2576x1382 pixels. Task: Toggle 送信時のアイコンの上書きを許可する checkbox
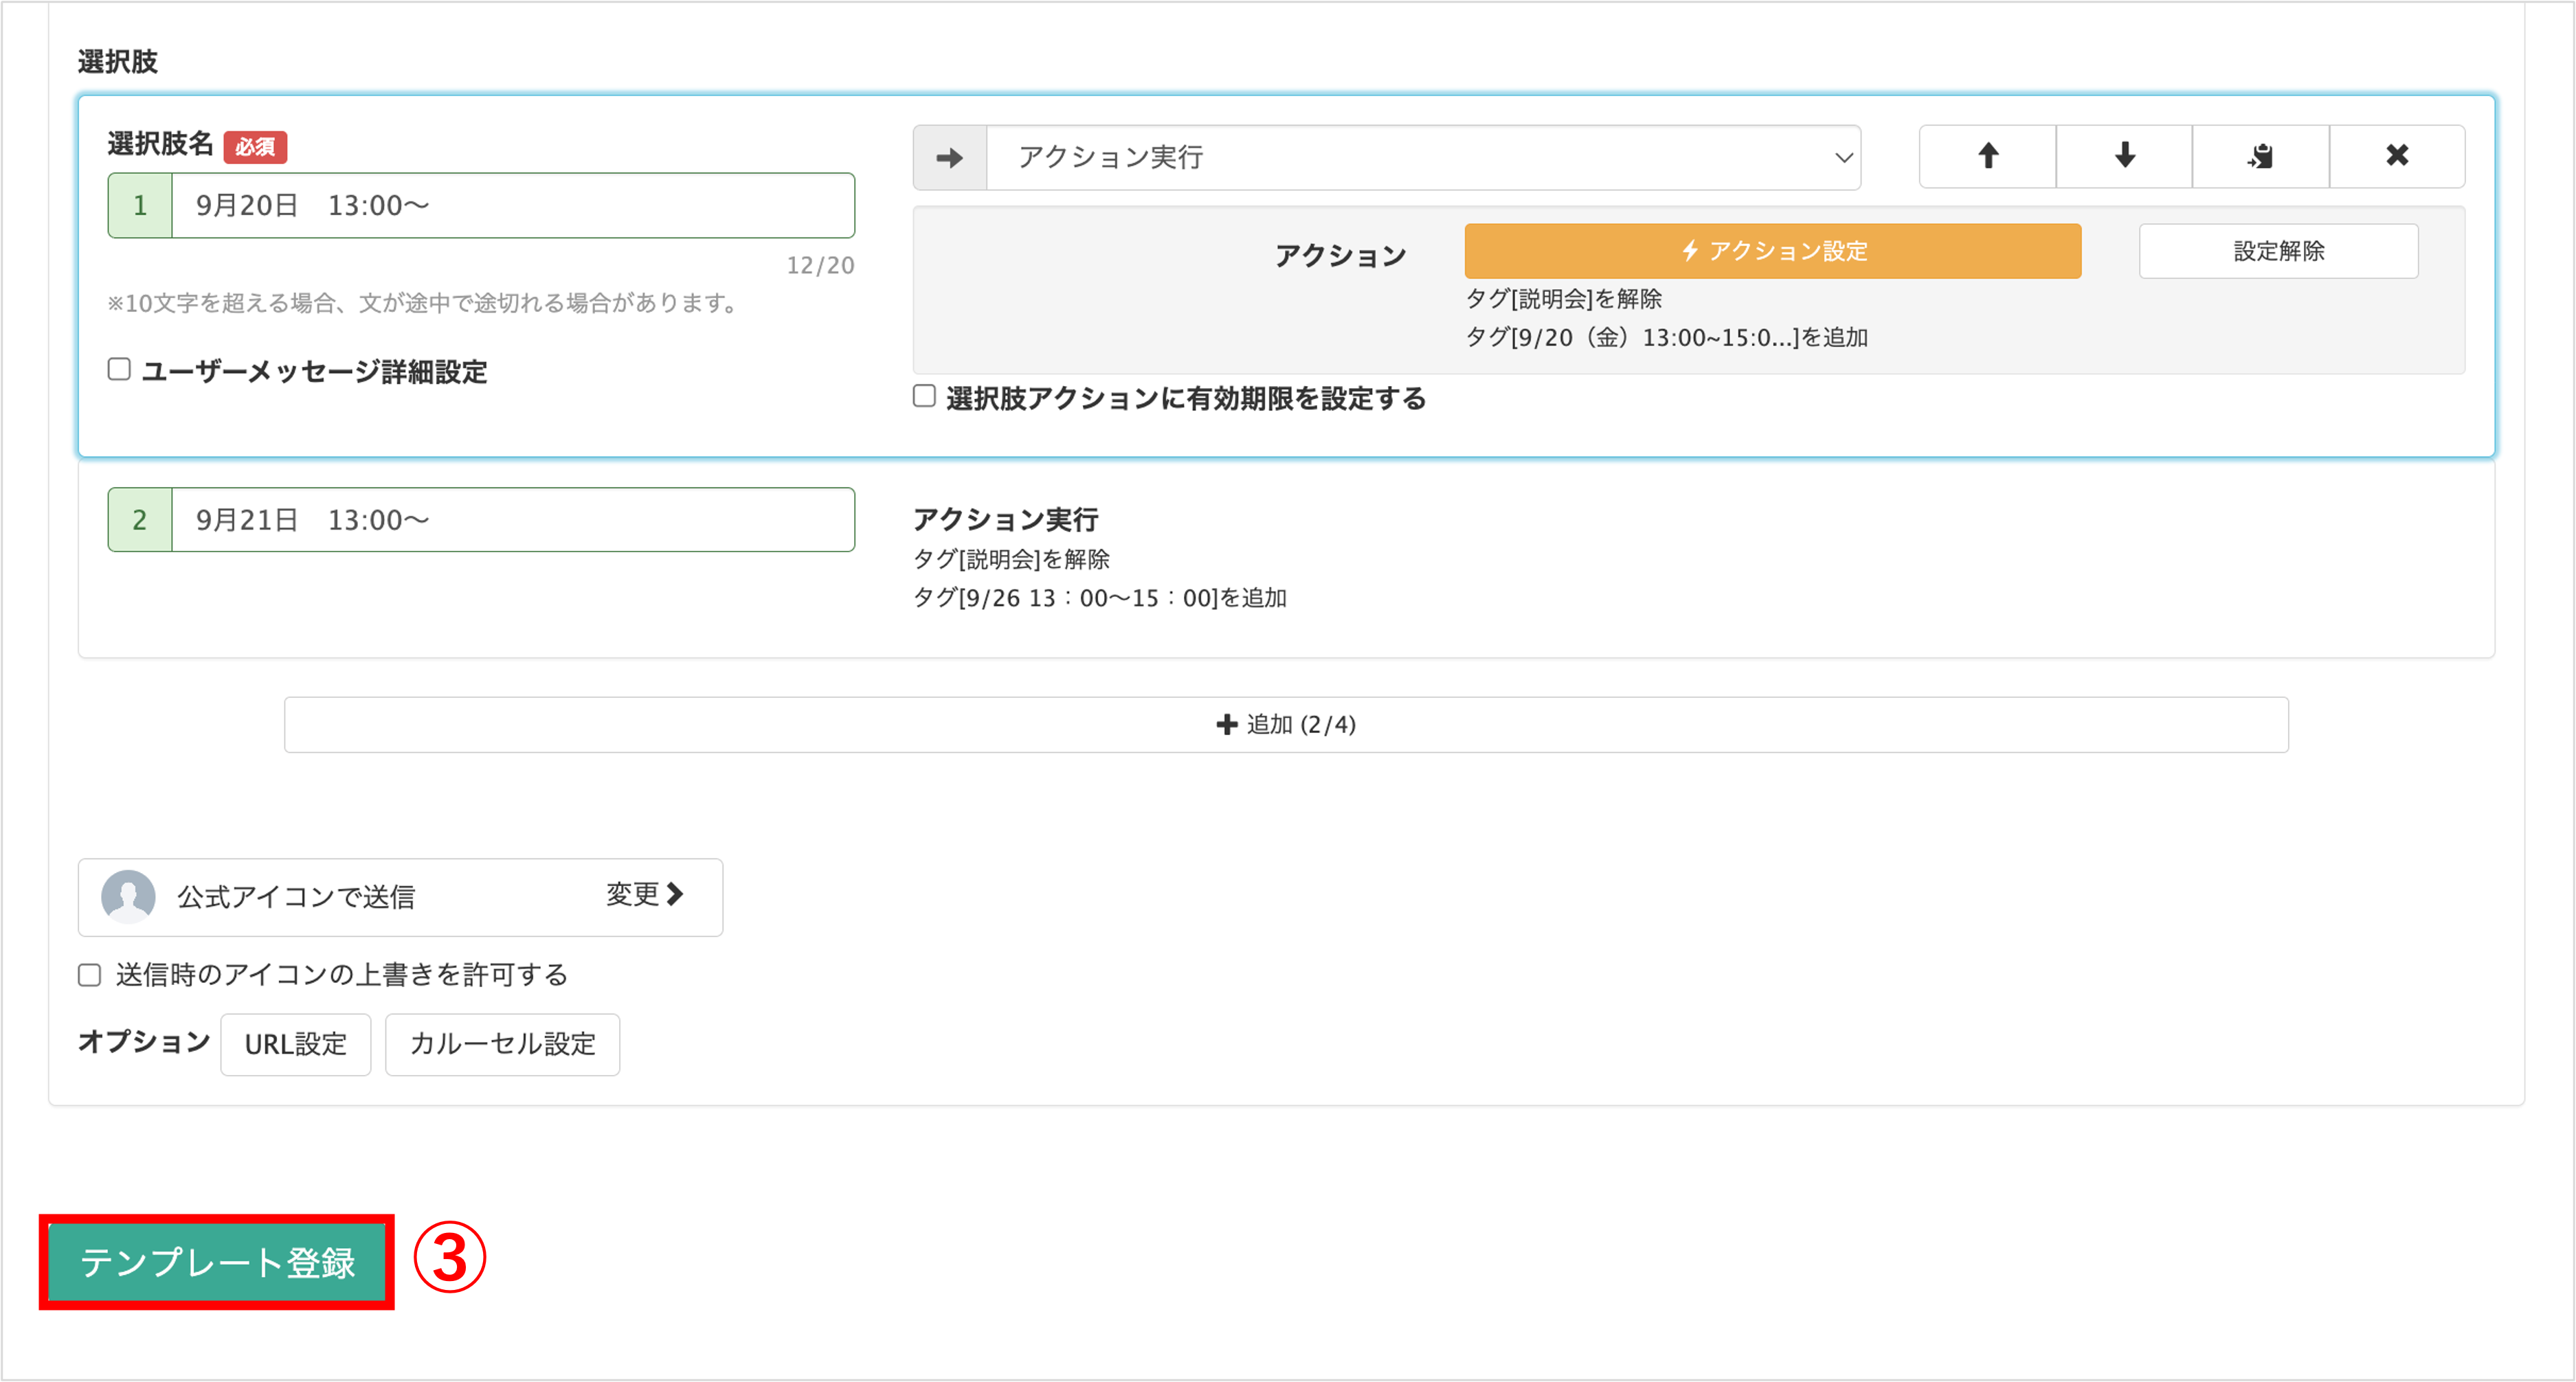click(90, 975)
